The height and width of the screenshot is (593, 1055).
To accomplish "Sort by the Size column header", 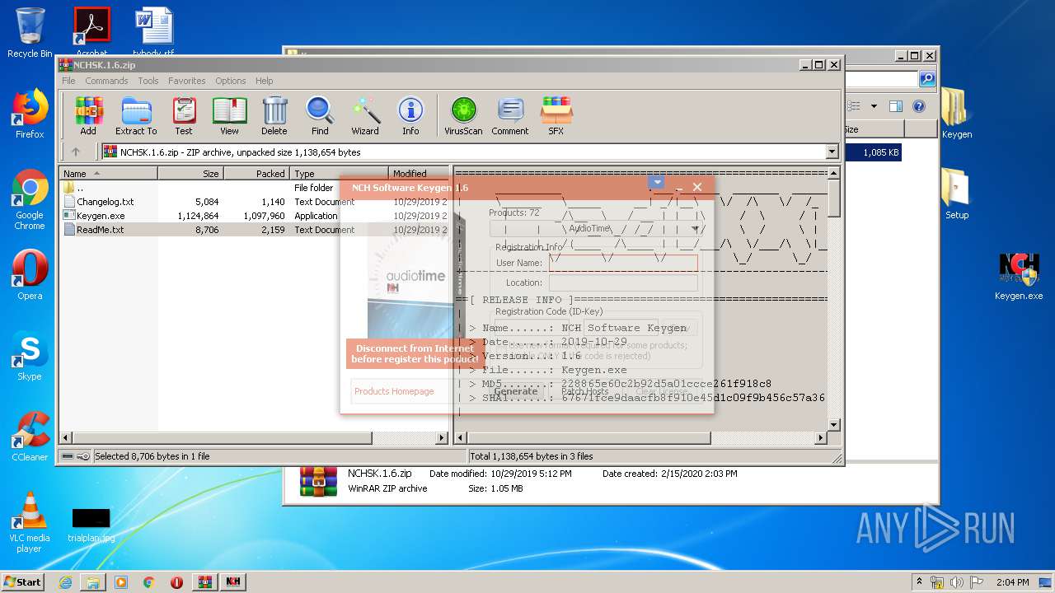I will [x=190, y=174].
